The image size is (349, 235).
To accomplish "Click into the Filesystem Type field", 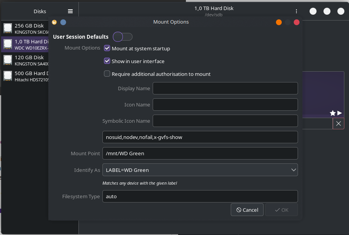I will (x=200, y=196).
